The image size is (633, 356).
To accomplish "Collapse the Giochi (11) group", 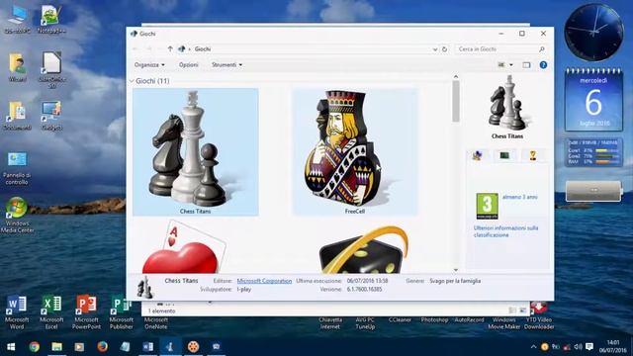I will [x=132, y=81].
